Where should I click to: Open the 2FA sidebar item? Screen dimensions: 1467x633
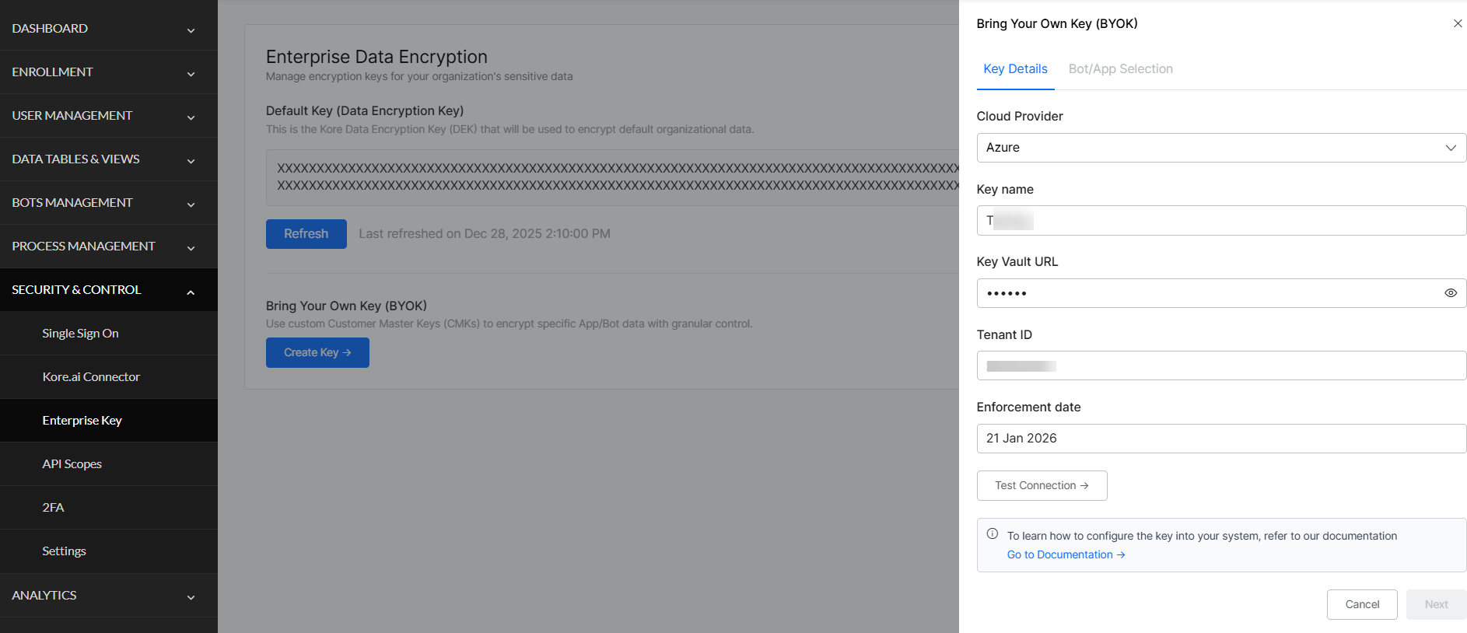click(x=53, y=508)
